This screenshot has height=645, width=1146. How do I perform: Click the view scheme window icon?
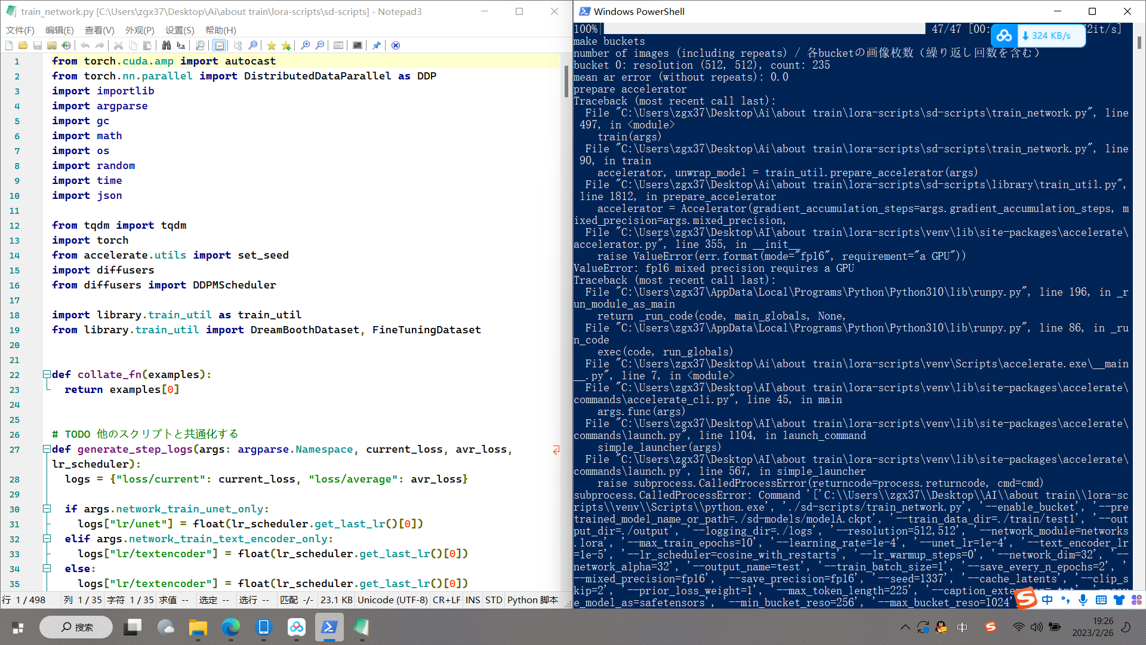point(338,45)
